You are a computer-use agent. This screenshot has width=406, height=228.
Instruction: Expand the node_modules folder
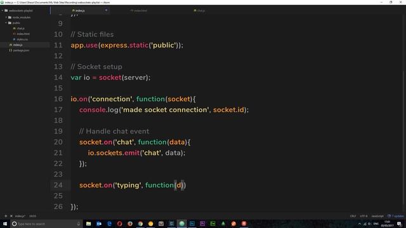click(x=6, y=17)
